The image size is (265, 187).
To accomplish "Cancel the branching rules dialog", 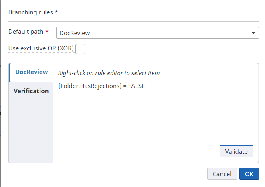I will point(222,174).
